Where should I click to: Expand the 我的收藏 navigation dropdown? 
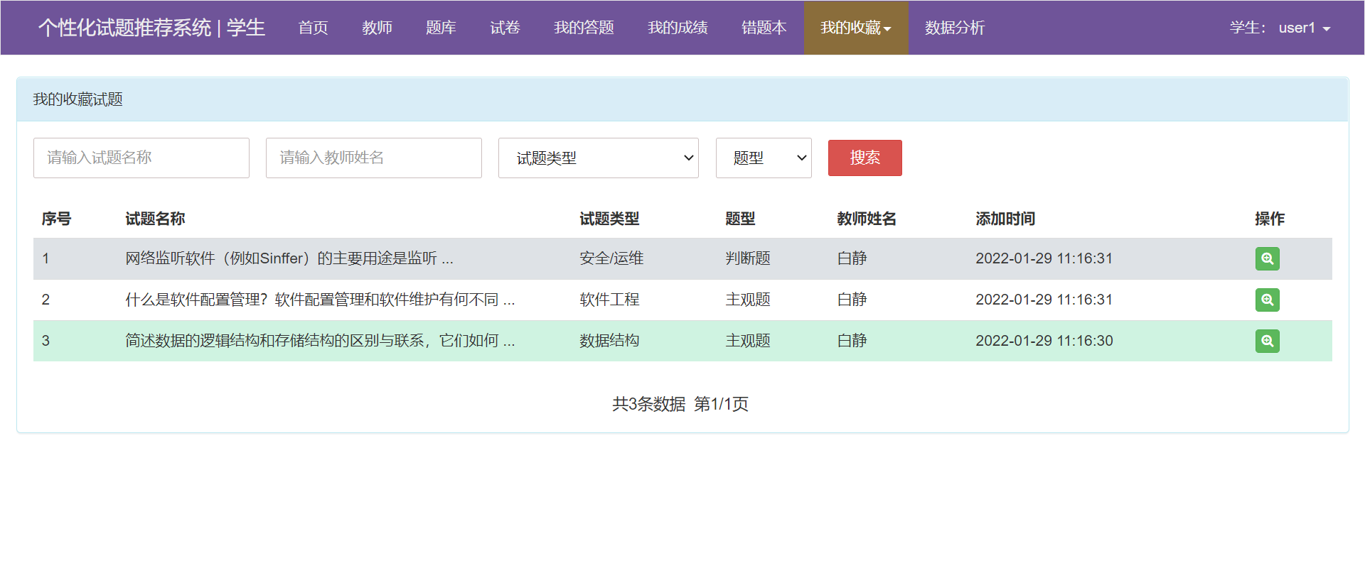856,28
